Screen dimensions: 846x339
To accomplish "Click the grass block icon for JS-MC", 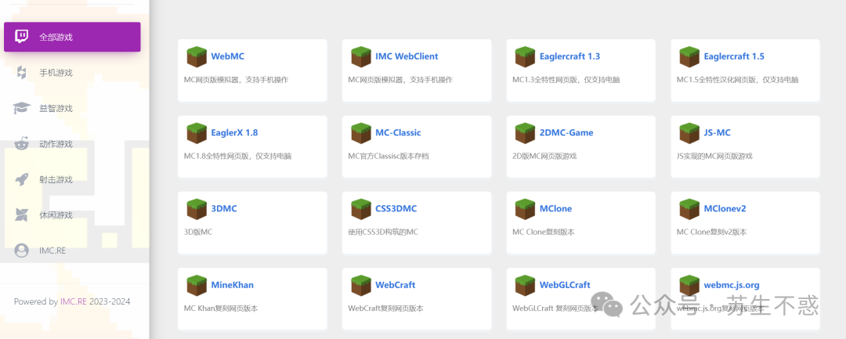I will click(689, 133).
